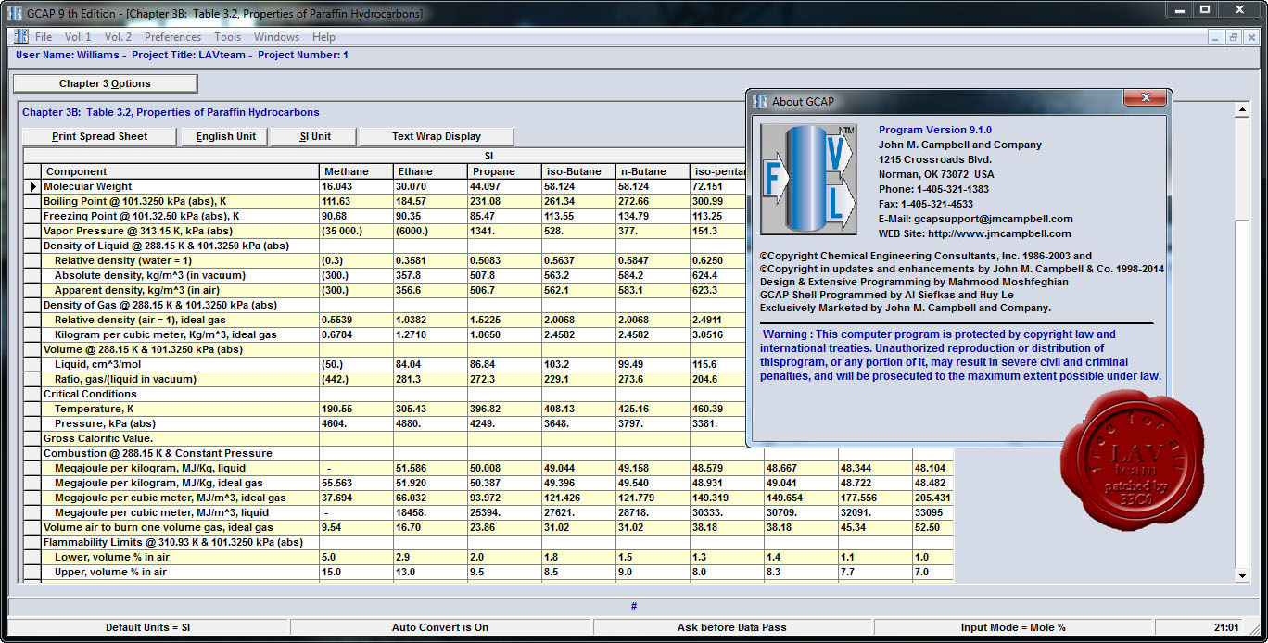This screenshot has width=1268, height=643.
Task: Click Relative density (water = 1) row
Action: pyautogui.click(x=180, y=260)
